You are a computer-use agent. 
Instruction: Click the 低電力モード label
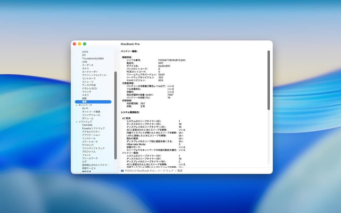(134, 147)
